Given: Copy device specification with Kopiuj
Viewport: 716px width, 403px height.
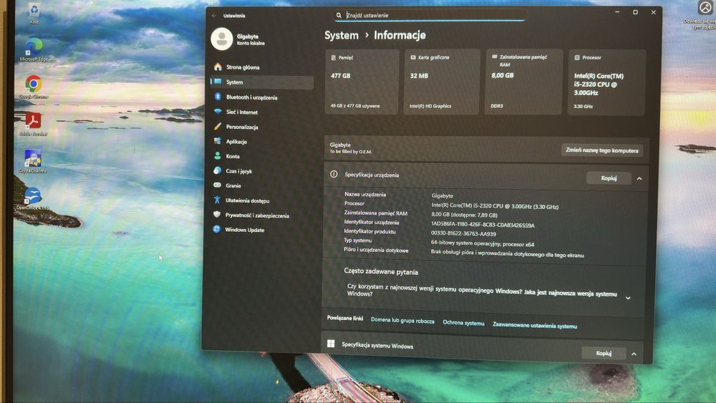Looking at the screenshot, I should pos(609,178).
